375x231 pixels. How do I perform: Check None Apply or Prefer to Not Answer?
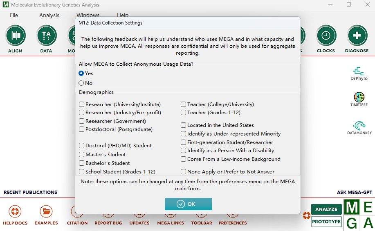(184, 172)
